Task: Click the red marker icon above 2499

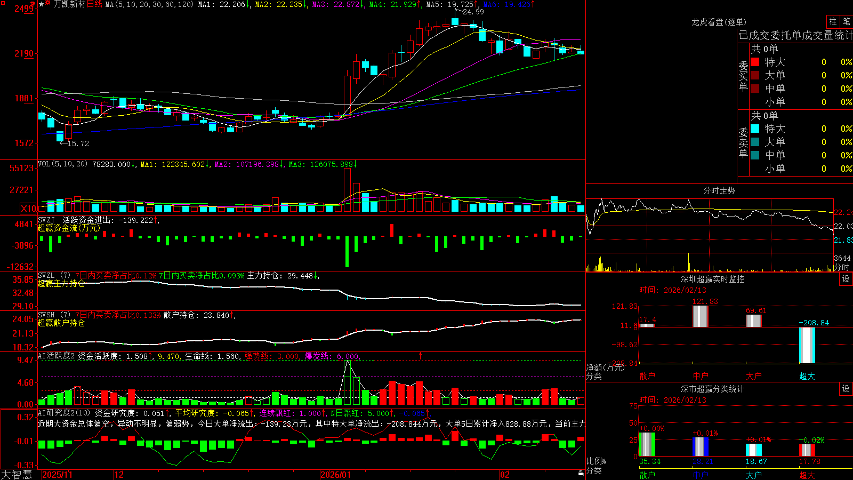Action: pos(33,4)
